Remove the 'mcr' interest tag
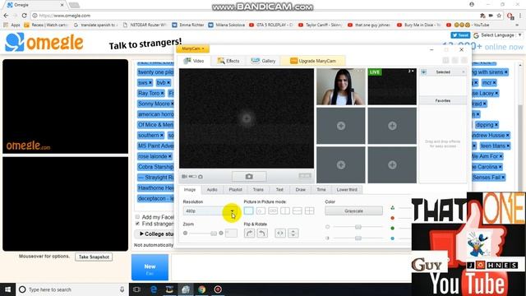526x296 pixels. pos(495,82)
